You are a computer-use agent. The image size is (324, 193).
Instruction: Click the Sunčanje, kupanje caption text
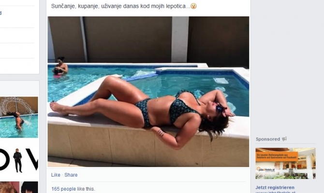[x=120, y=6]
